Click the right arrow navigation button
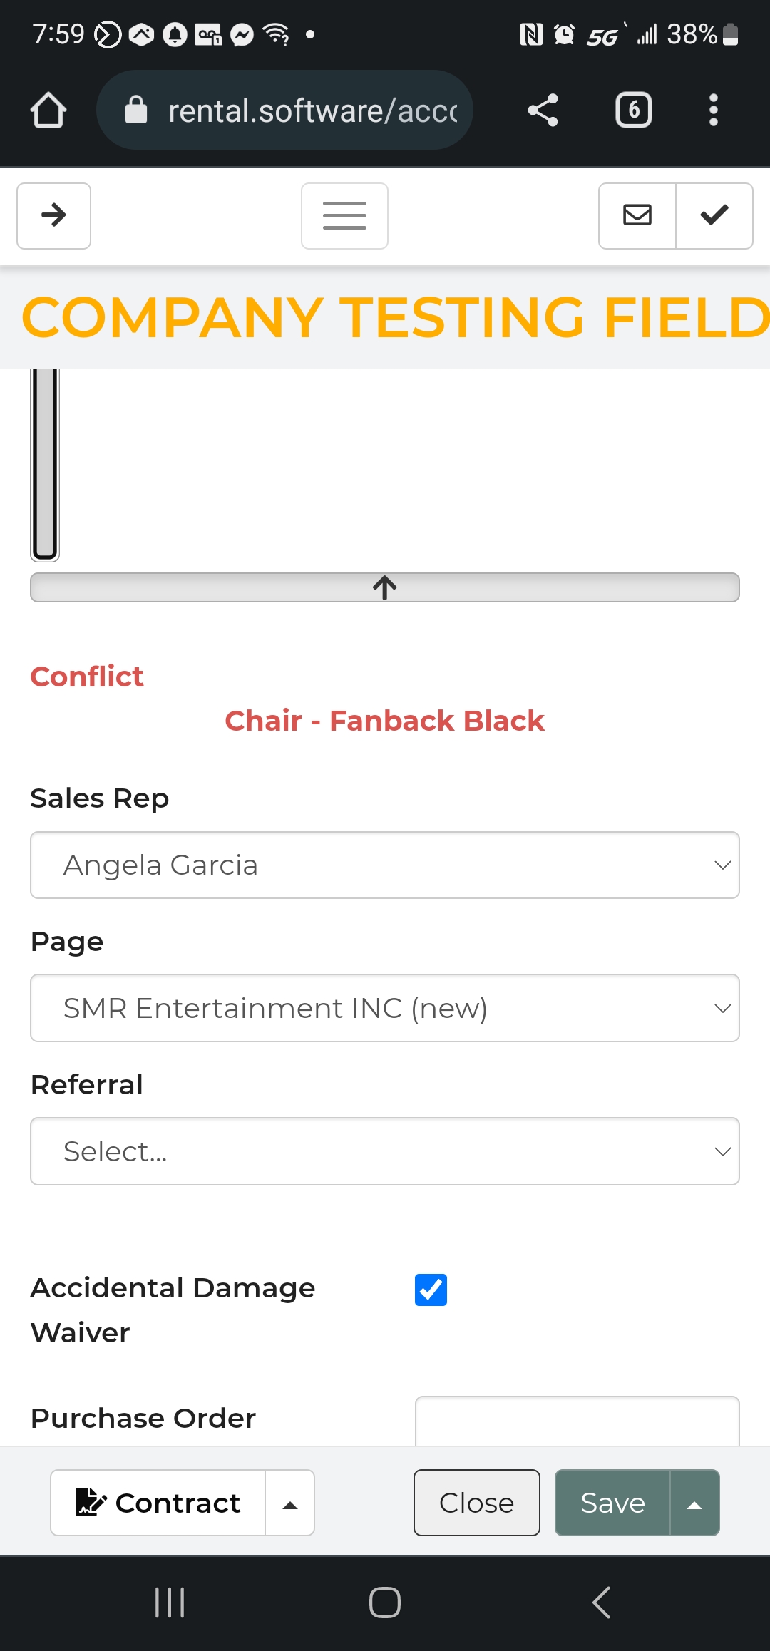770x1651 pixels. pyautogui.click(x=53, y=215)
